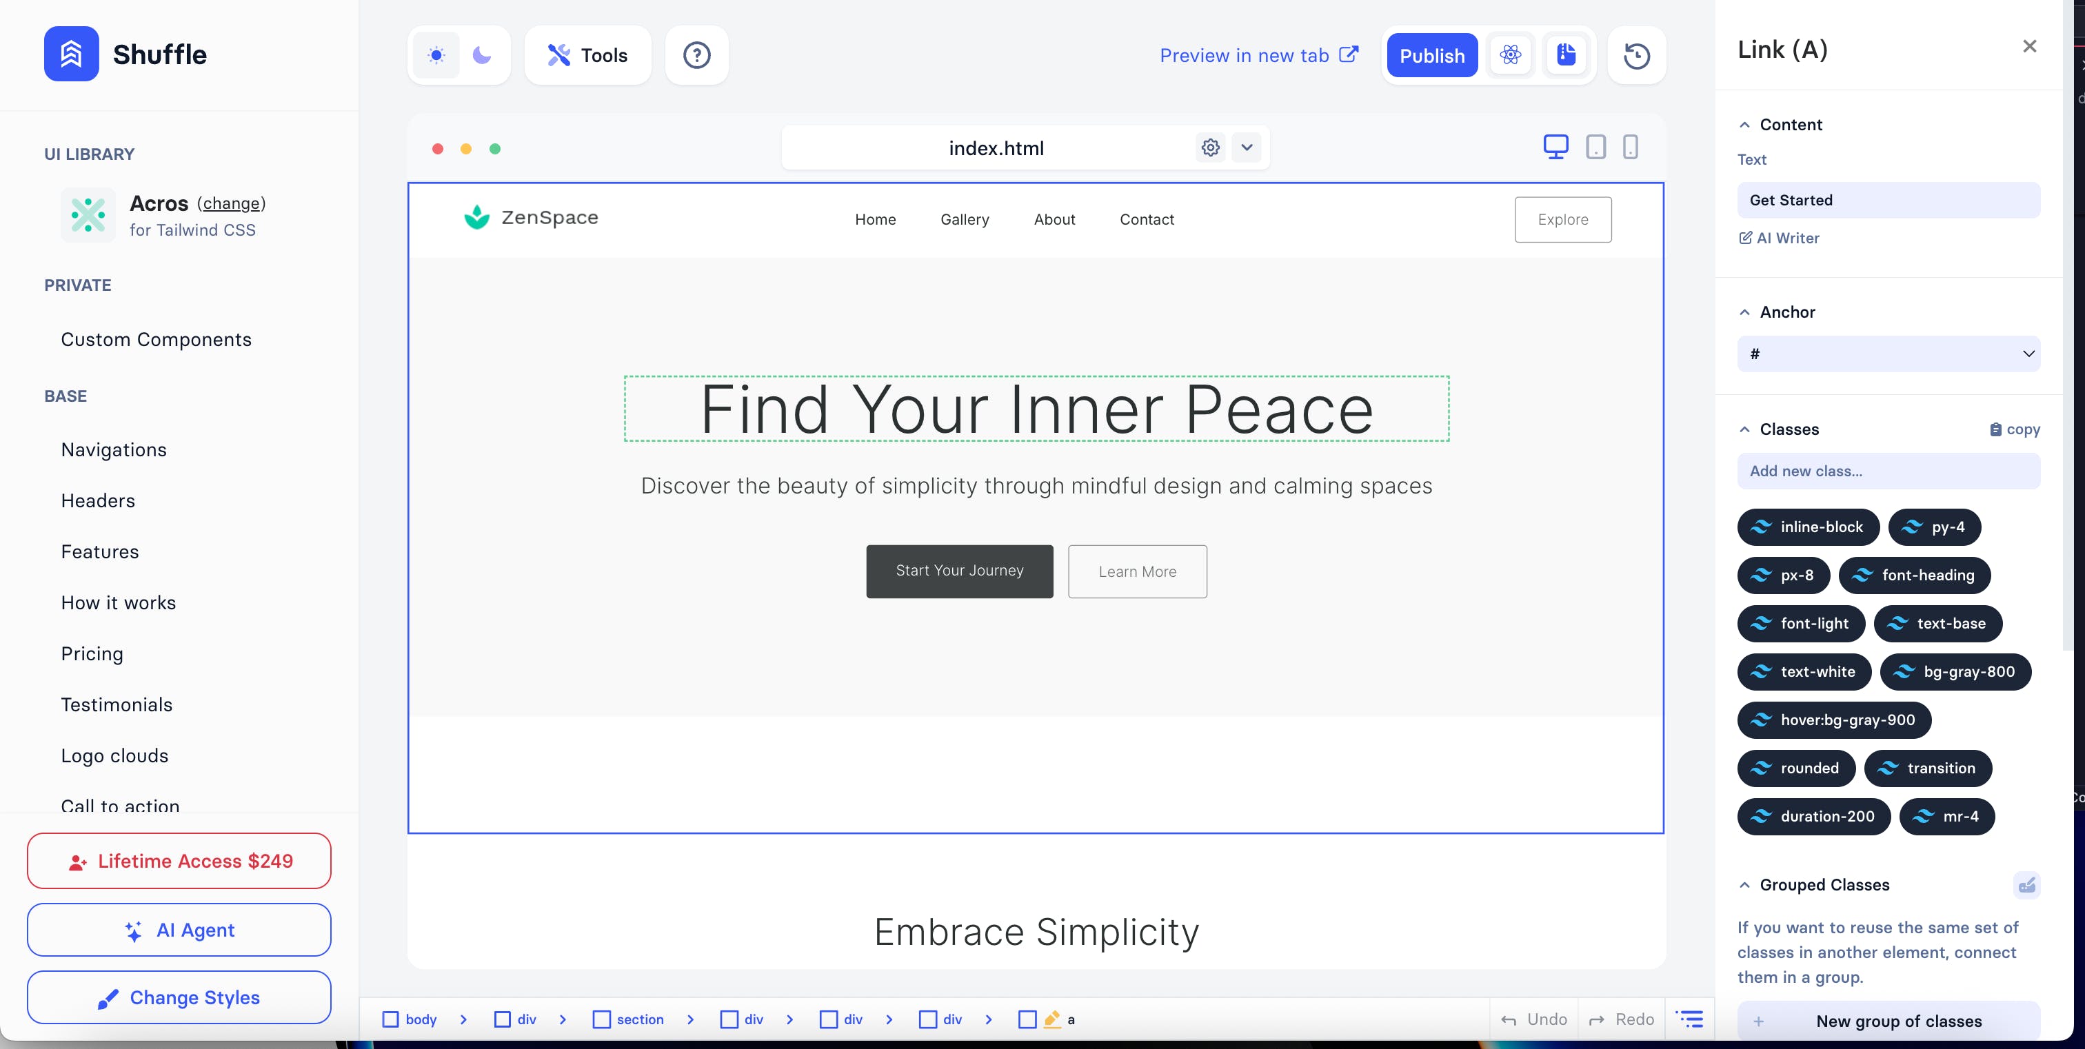Click the Publish button
The image size is (2085, 1049).
click(x=1432, y=55)
